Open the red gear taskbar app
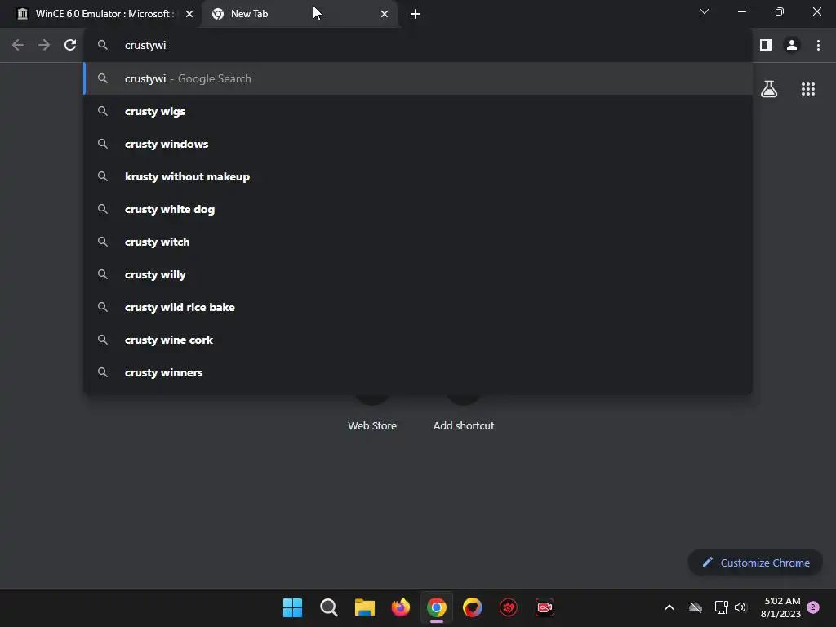The height and width of the screenshot is (627, 836). coord(509,607)
